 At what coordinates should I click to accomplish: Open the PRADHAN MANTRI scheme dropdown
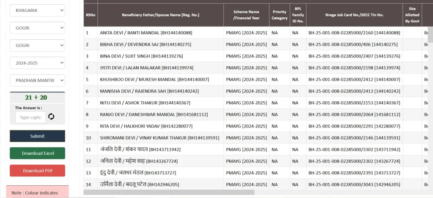tap(37, 80)
